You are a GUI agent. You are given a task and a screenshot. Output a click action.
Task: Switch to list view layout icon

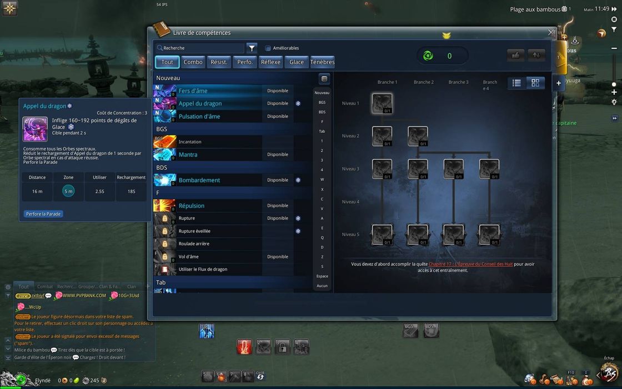tap(516, 83)
